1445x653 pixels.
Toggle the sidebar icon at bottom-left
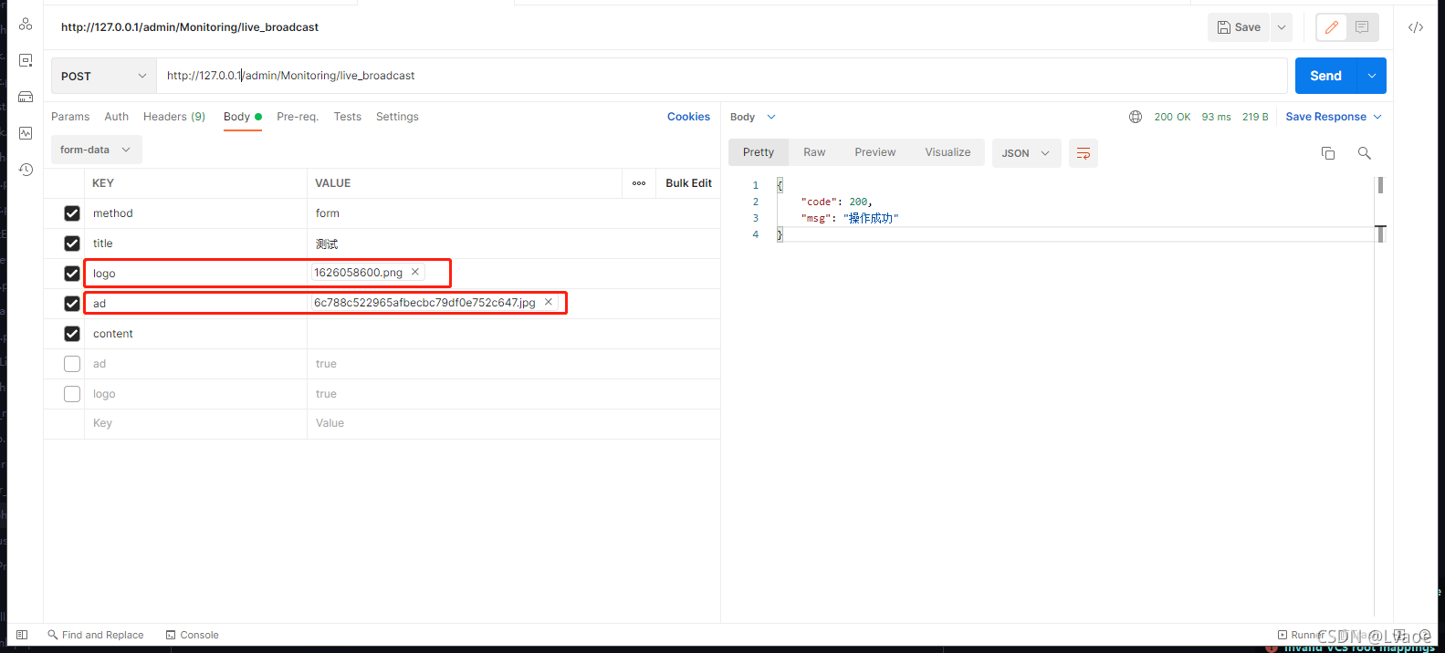(22, 635)
